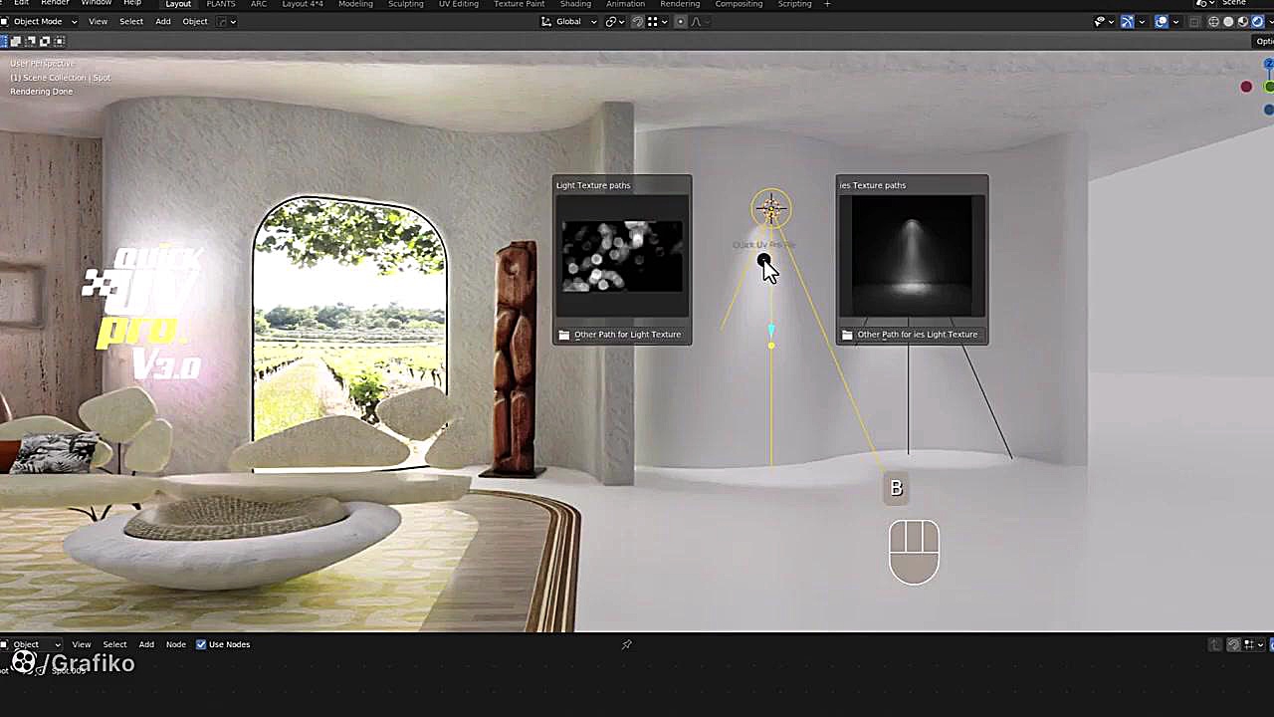
Task: Toggle the node editor snap icon
Action: (x=1234, y=645)
